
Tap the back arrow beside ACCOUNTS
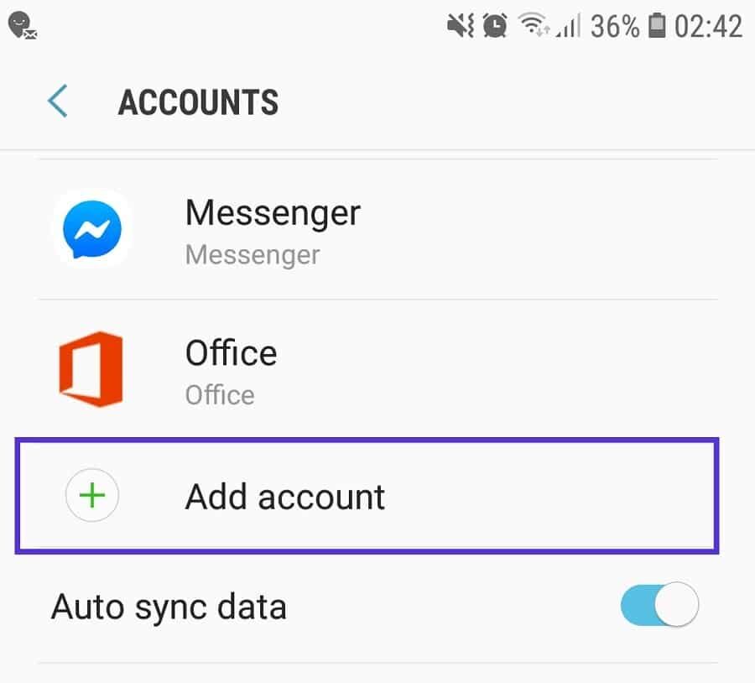[x=57, y=102]
